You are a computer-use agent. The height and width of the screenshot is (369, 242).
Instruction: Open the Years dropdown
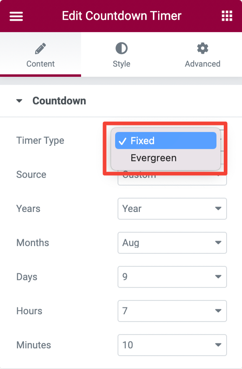tap(172, 209)
